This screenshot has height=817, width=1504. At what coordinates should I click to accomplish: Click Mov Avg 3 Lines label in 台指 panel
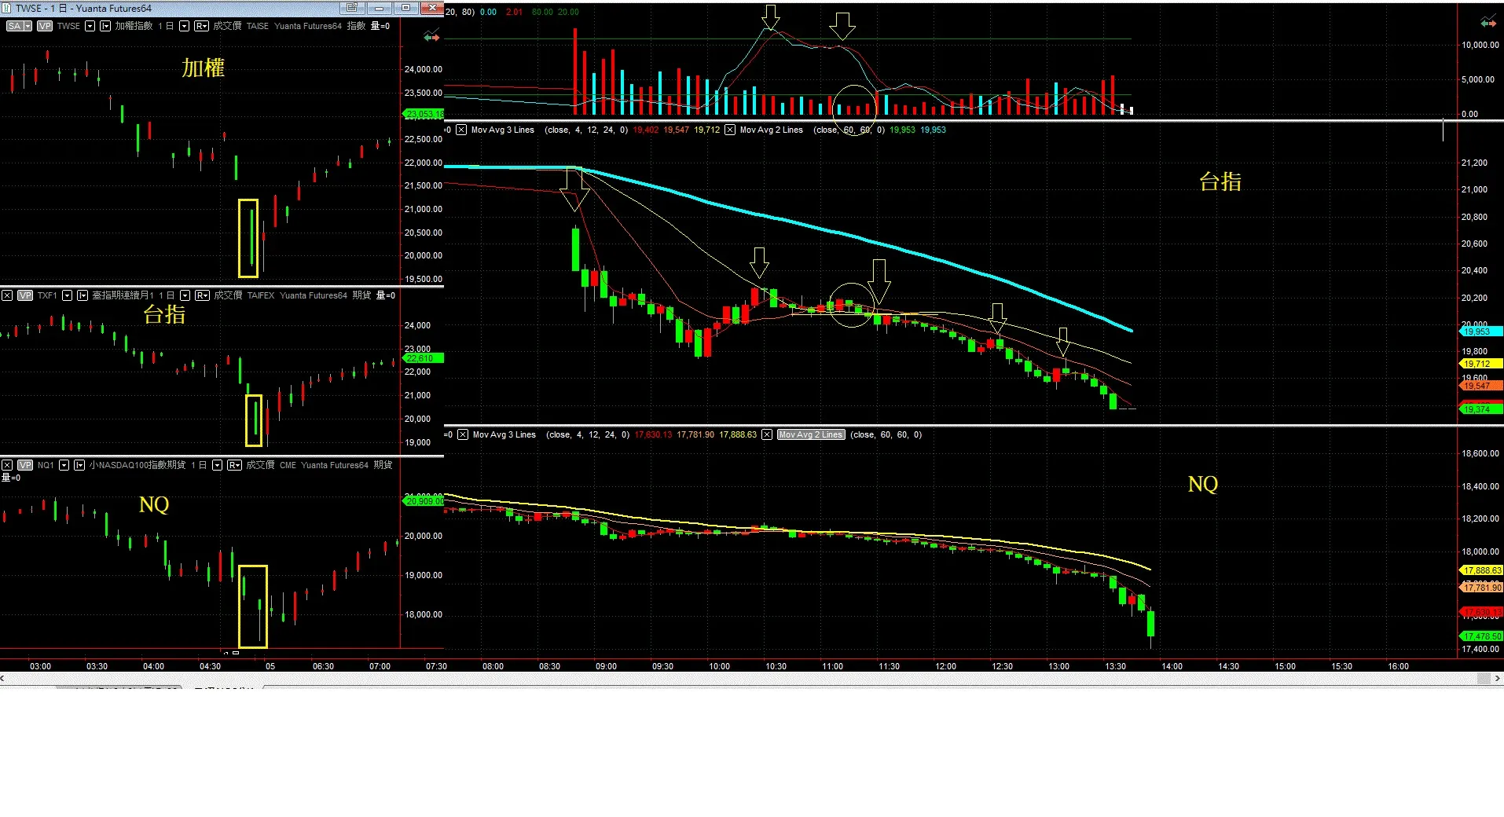(x=502, y=130)
